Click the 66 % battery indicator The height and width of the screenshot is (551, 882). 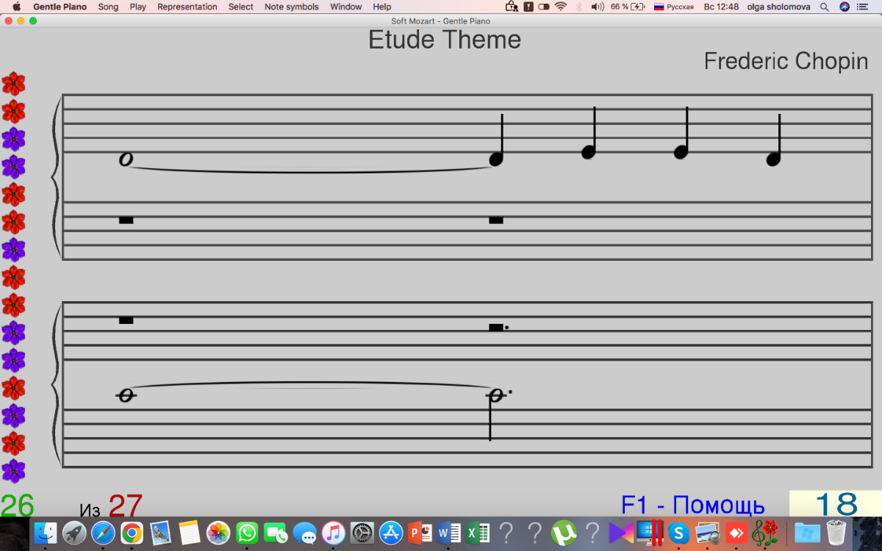[627, 7]
